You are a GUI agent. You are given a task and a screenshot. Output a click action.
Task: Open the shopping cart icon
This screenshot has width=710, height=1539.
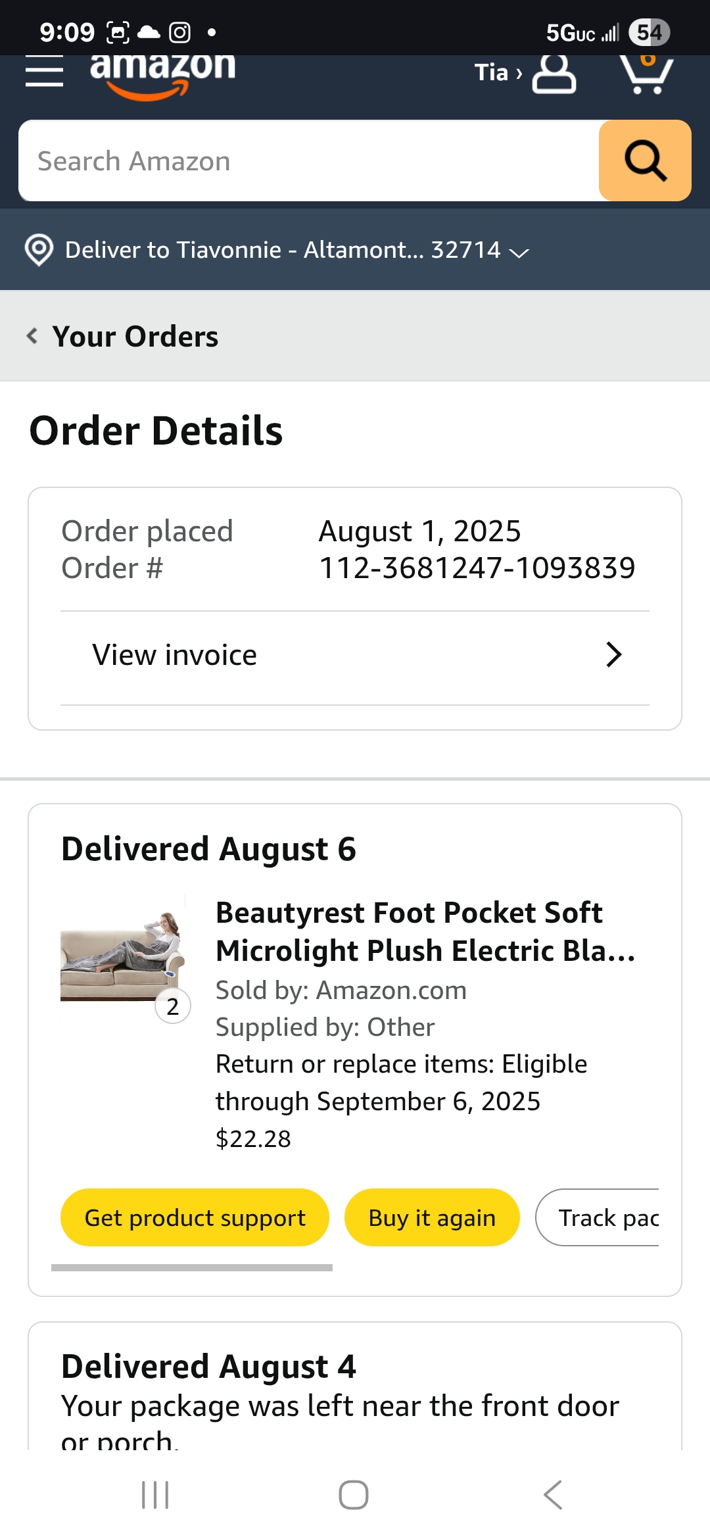pos(646,74)
